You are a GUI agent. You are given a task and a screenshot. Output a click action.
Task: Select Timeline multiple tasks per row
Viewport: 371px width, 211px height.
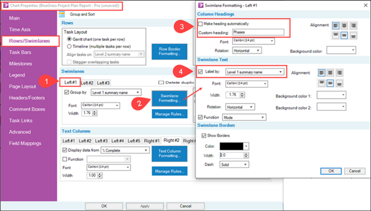69,46
